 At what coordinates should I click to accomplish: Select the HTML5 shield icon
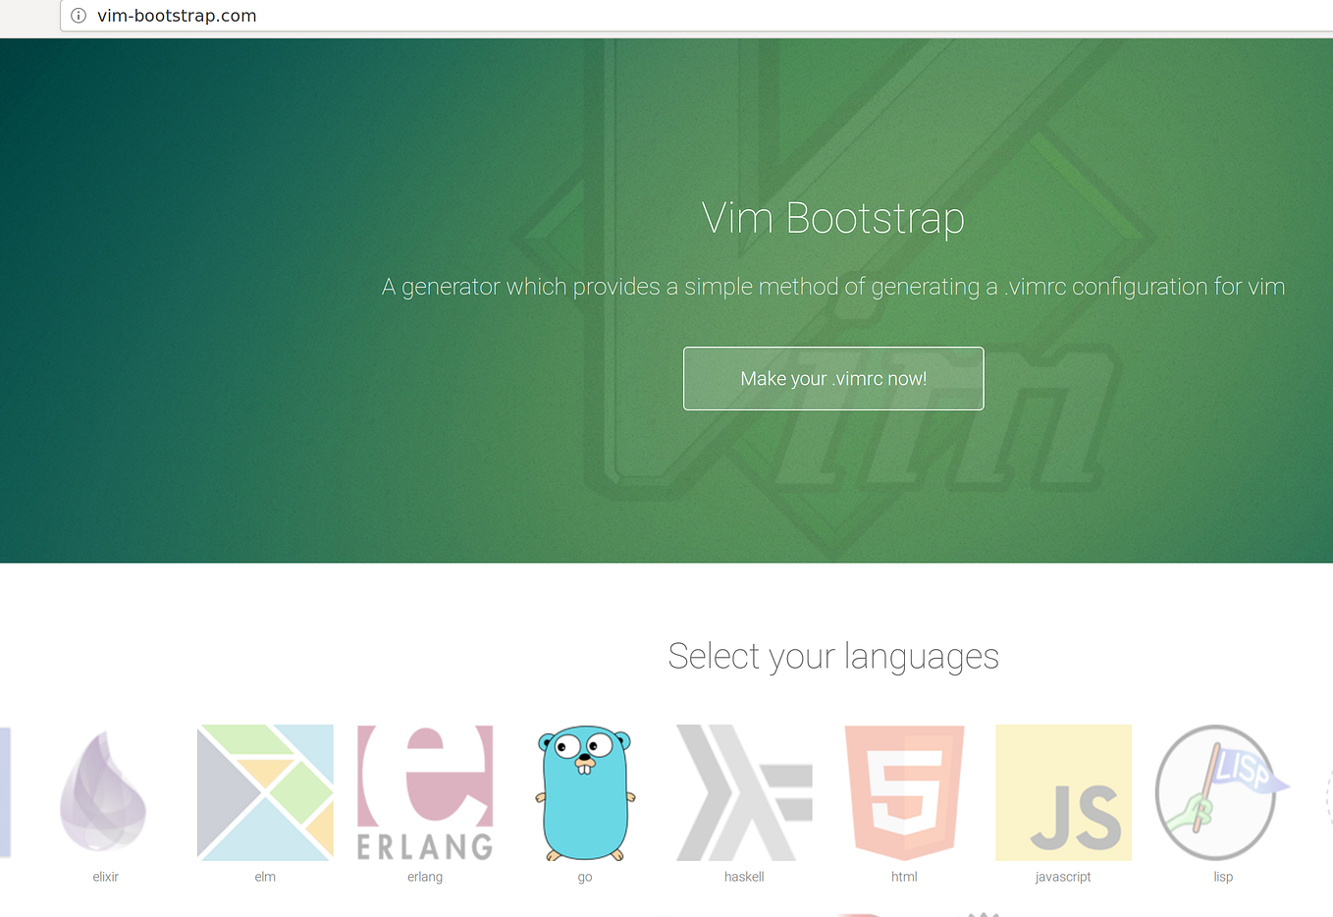click(x=903, y=792)
